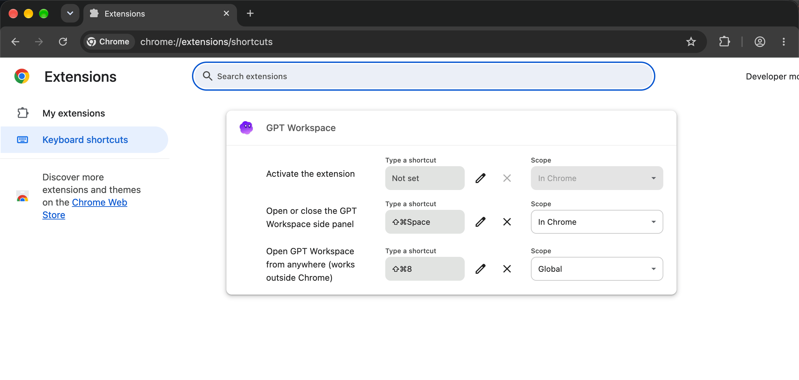Select the Extensions browser tab

[160, 14]
